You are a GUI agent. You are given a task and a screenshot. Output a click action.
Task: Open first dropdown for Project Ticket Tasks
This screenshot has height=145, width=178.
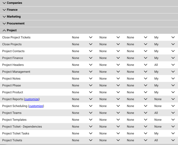coord(82,133)
